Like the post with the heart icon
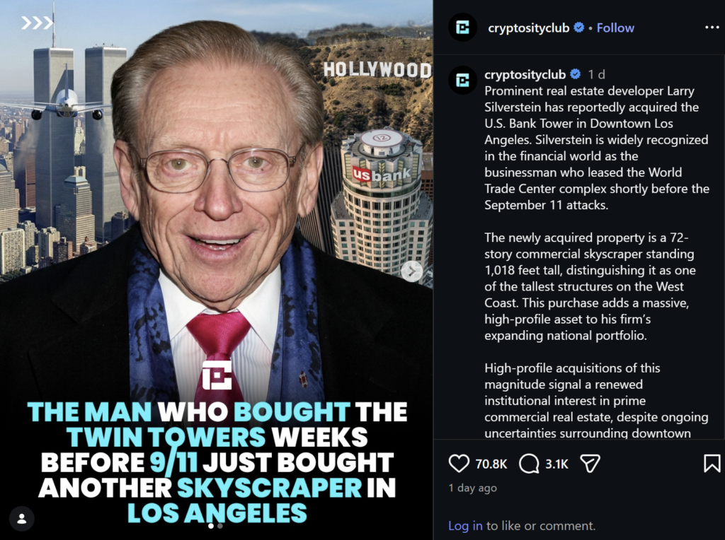Viewport: 725px width, 540px height. (x=459, y=464)
